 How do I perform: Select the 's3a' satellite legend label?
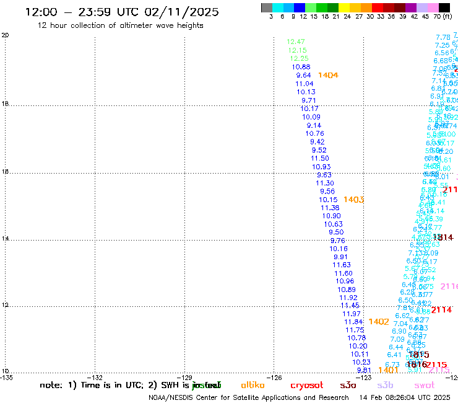tap(348, 385)
